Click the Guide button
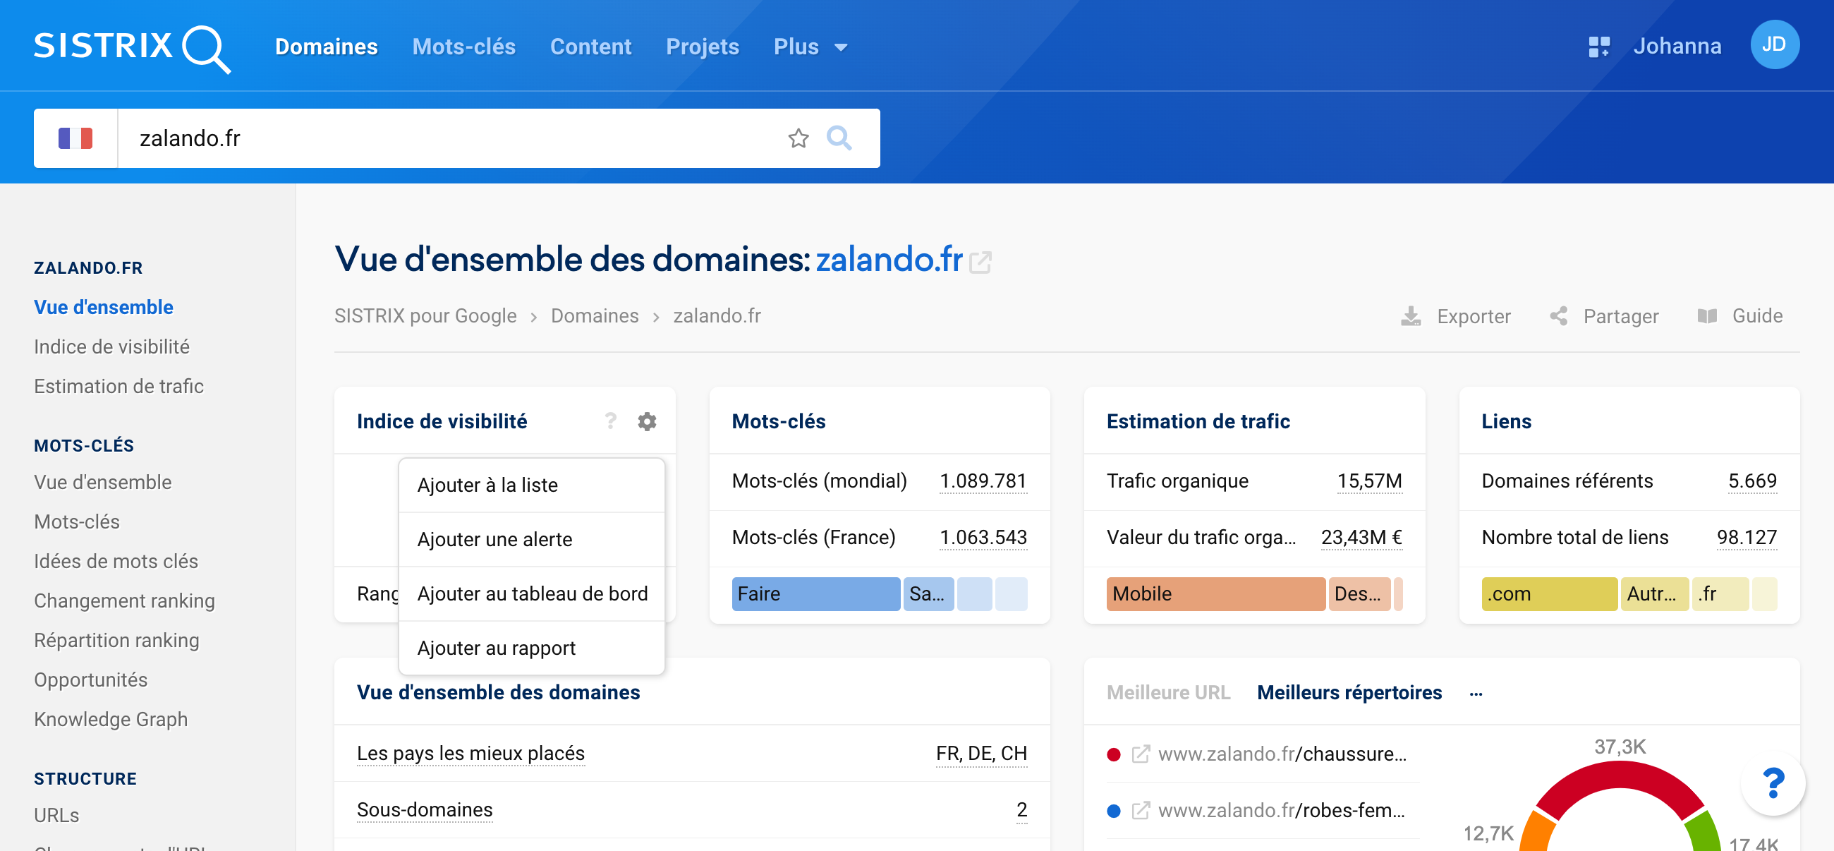 (1739, 316)
